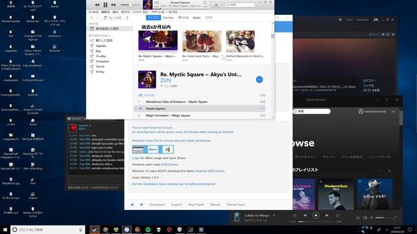Shuffle the album with シャッフル

[x=147, y=95]
